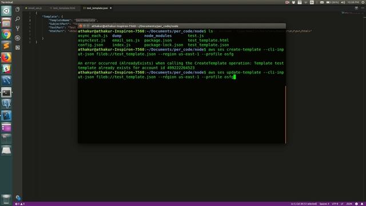Click the terminal window scrollbar
This screenshot has width=366, height=206.
click(285, 114)
